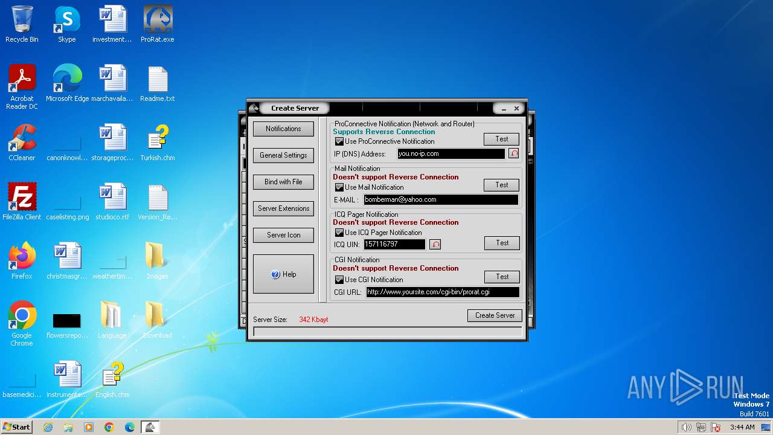The image size is (773, 435).
Task: Open Windows Explorer from taskbar
Action: tap(68, 427)
